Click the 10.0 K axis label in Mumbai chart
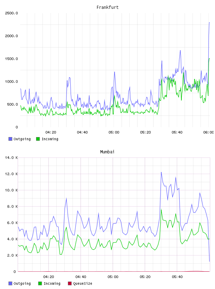Viewport: 215px width, 289px height. 11,190
